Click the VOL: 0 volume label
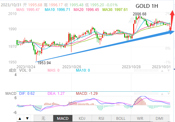The image size is (175, 122). pyautogui.click(x=25, y=70)
